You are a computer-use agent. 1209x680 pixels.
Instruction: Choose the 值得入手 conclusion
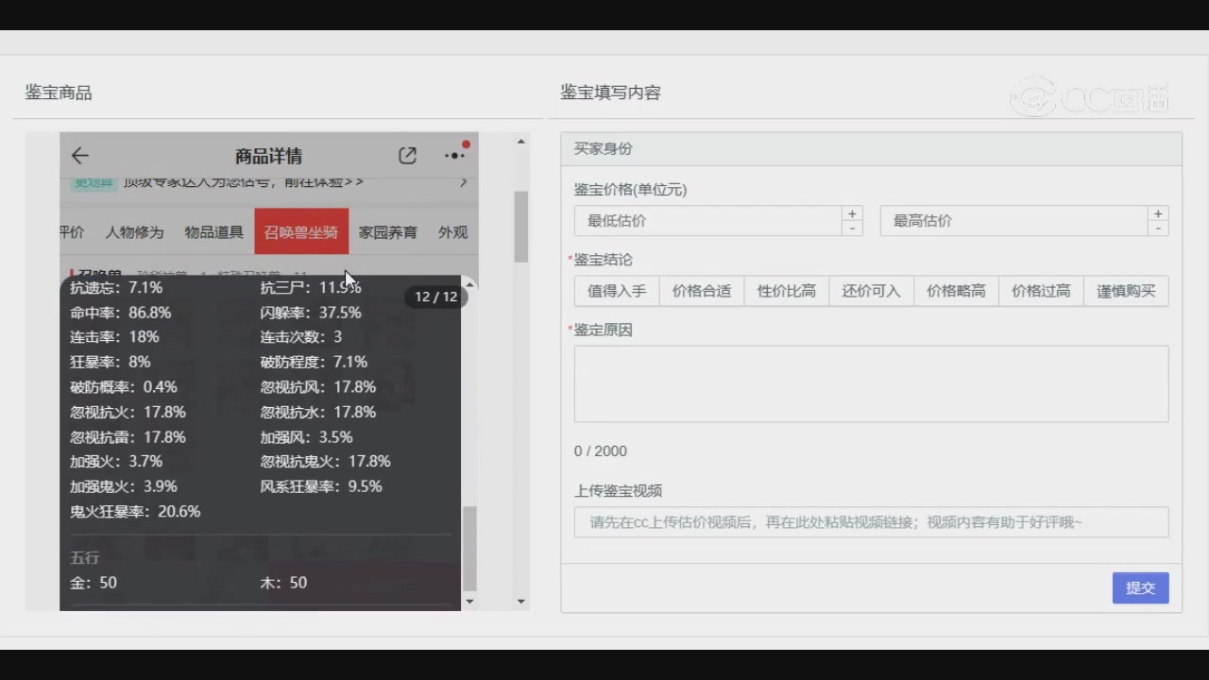(617, 291)
